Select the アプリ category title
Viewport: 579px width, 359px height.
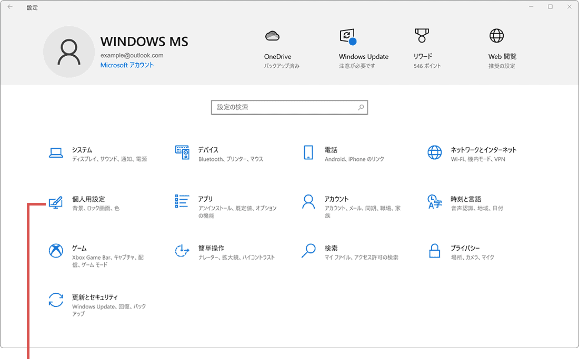(x=205, y=199)
